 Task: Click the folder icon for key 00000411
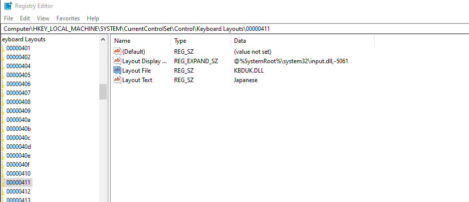(2, 182)
